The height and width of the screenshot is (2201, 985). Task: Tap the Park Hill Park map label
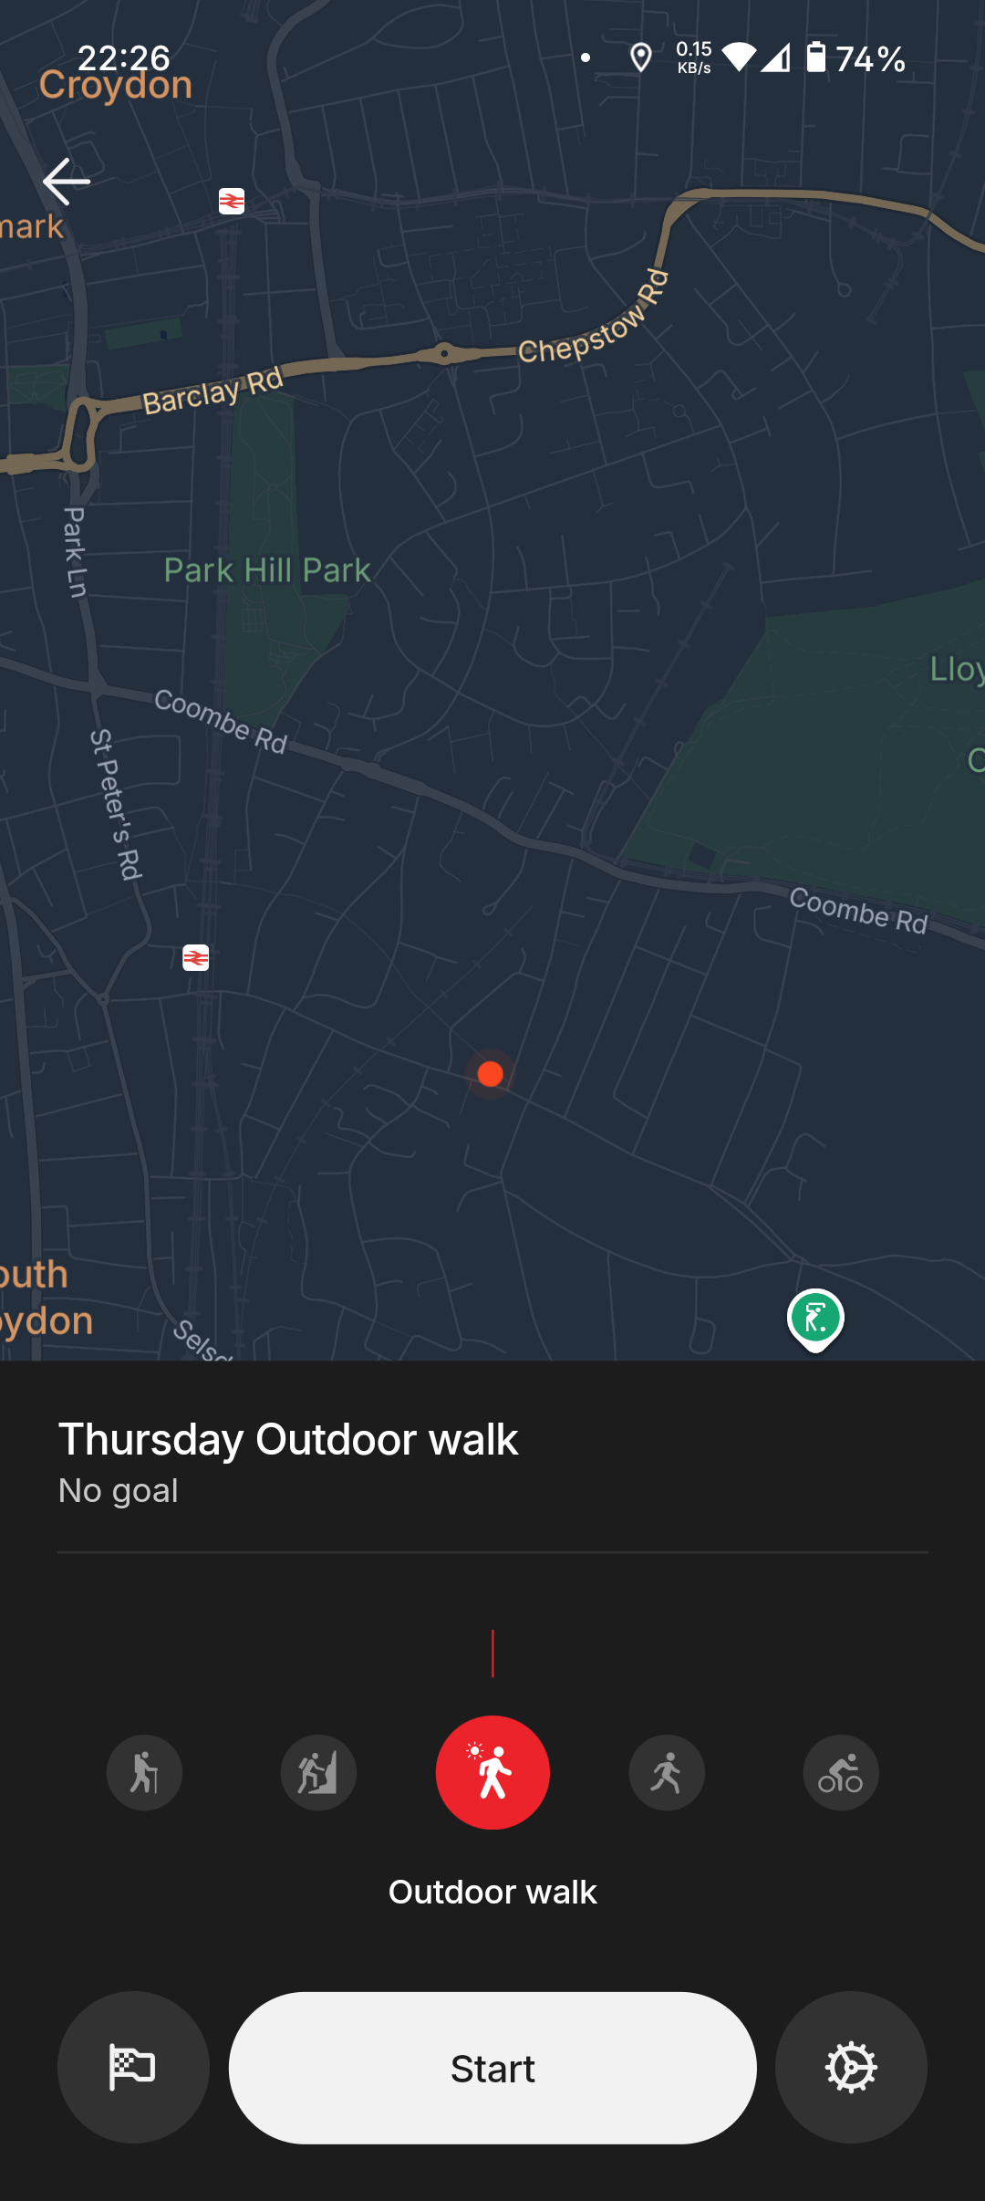coord(267,571)
